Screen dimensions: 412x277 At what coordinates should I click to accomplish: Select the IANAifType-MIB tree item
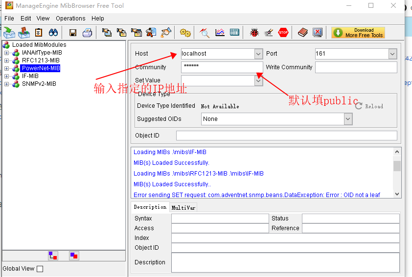[42, 53]
